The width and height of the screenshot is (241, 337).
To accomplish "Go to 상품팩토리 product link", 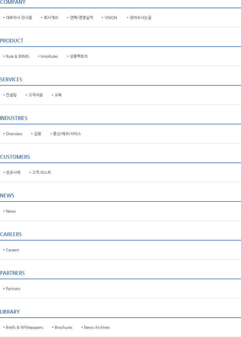I will pos(78,56).
